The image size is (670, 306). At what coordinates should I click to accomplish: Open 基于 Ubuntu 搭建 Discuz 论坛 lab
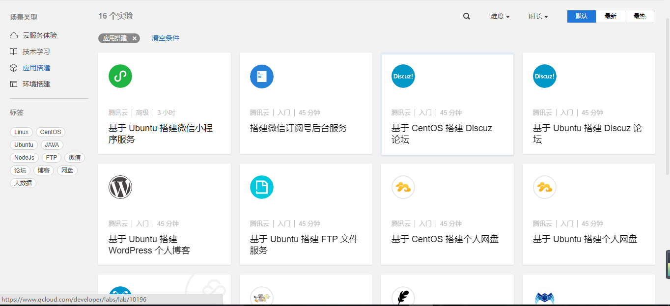pyautogui.click(x=587, y=134)
